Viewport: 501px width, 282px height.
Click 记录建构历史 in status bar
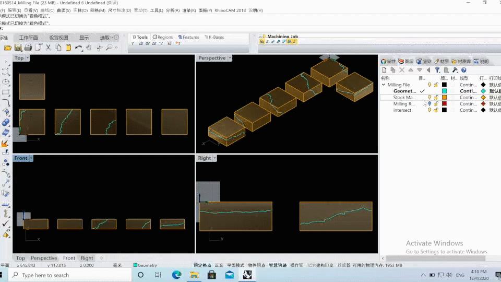click(320, 265)
